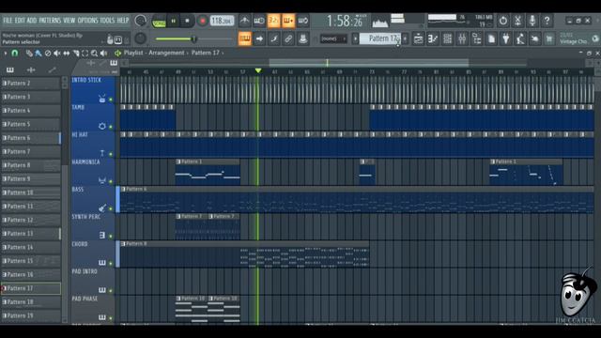Open the PATTERNS menu
The width and height of the screenshot is (601, 338).
point(50,21)
